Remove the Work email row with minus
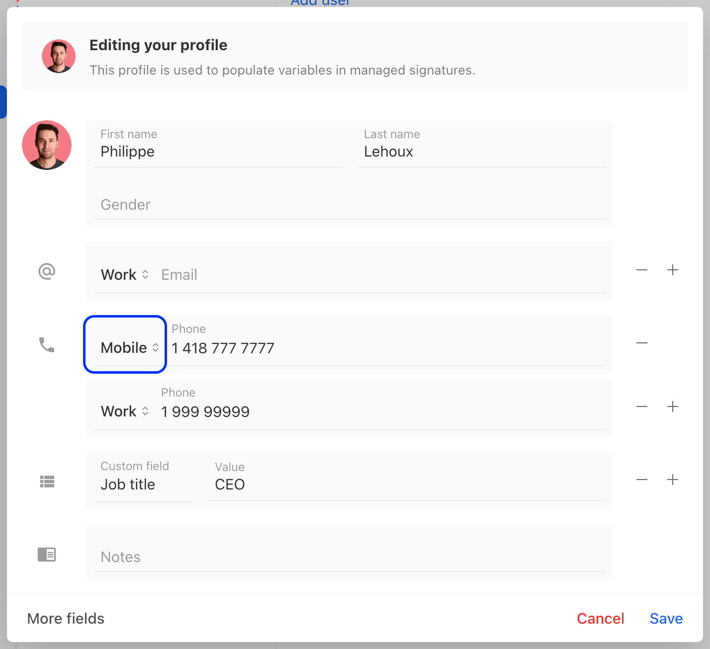The width and height of the screenshot is (710, 649). point(642,270)
